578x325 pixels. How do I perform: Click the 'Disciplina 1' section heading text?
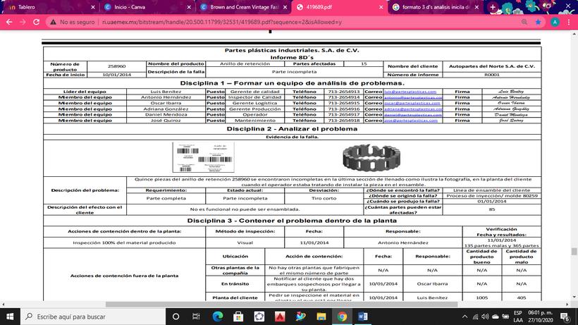click(292, 83)
